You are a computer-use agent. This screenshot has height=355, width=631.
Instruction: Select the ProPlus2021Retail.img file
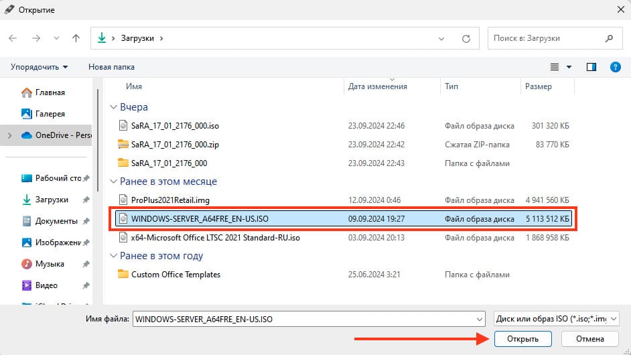pyautogui.click(x=171, y=200)
